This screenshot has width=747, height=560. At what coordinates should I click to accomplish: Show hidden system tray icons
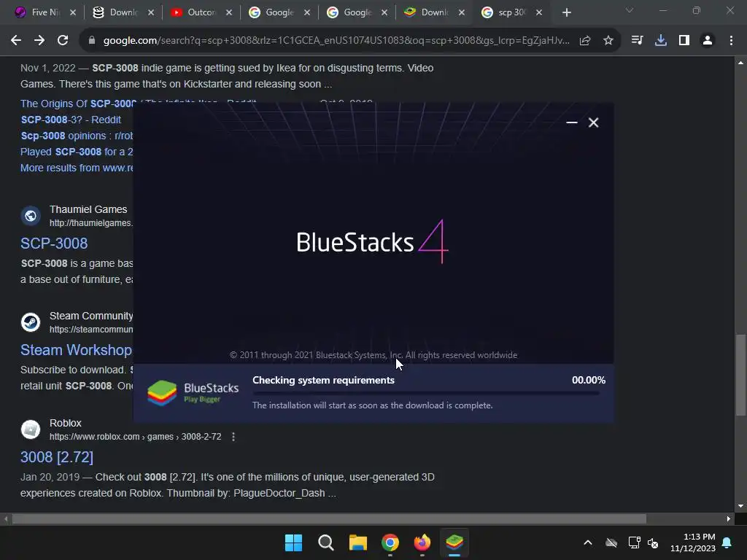(x=588, y=542)
